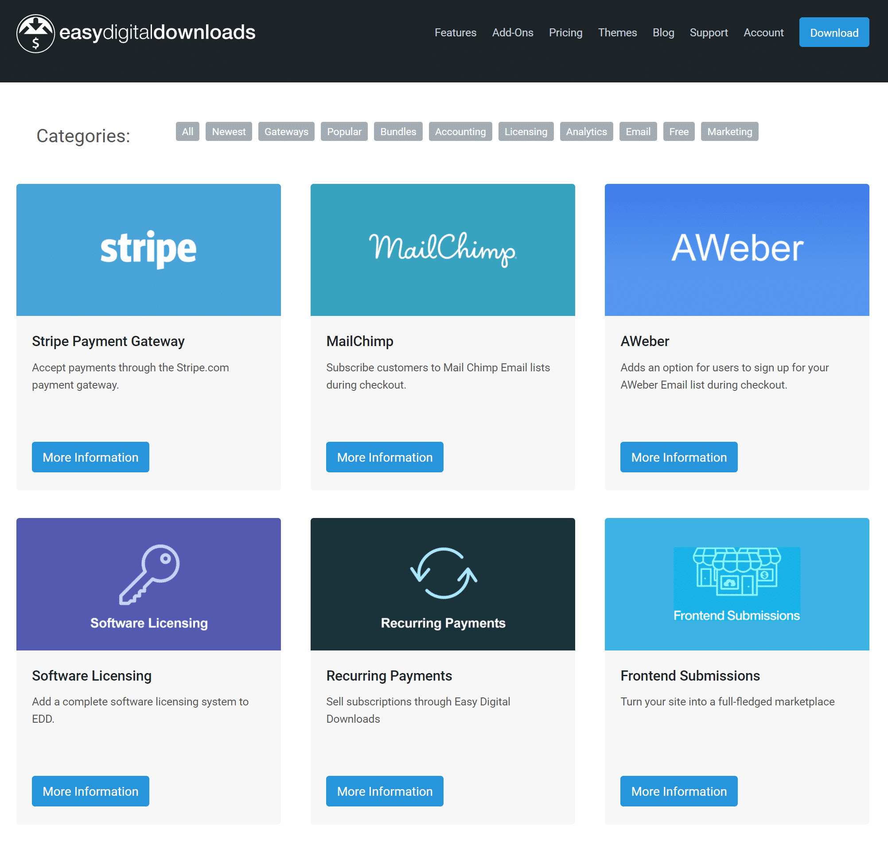The image size is (888, 841).
Task: Click the Software Licensing key icon
Action: (x=149, y=572)
